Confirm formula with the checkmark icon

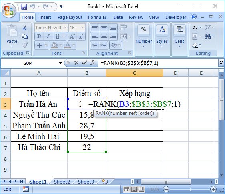coord(84,63)
